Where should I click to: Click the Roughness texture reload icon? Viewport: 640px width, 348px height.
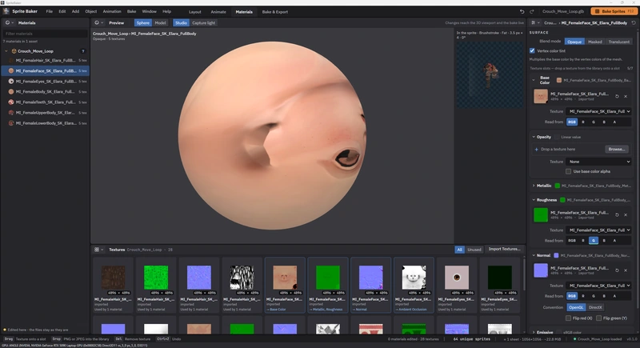pyautogui.click(x=617, y=214)
